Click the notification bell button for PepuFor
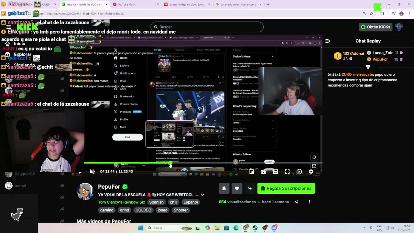The width and height of the screenshot is (414, 233). point(224,188)
